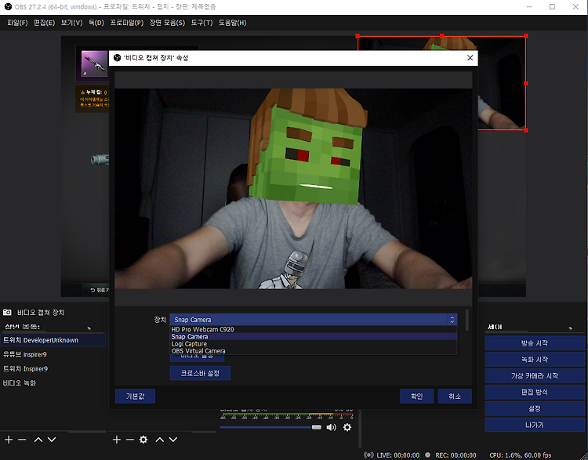The width and height of the screenshot is (588, 460).
Task: Reset properties with the 기본값 button
Action: [x=135, y=397]
